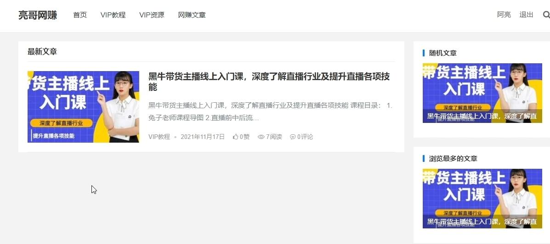
Task: Click the thumbs-up like icon
Action: point(235,137)
